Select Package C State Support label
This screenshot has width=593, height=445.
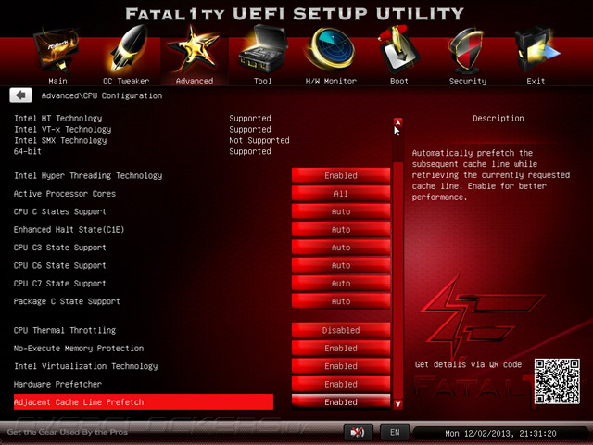[67, 301]
